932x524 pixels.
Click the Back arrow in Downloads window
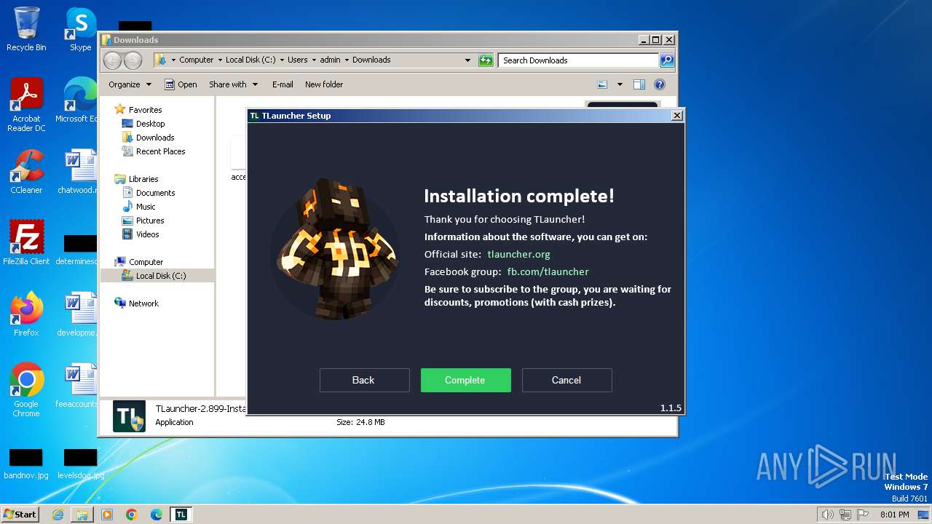pyautogui.click(x=113, y=60)
